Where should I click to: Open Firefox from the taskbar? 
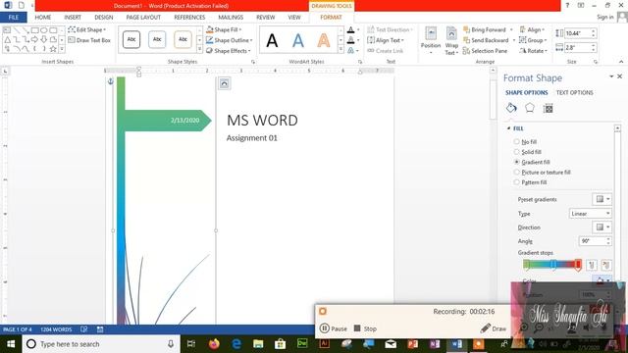pos(214,344)
